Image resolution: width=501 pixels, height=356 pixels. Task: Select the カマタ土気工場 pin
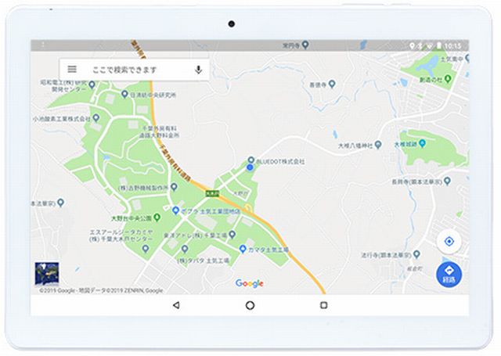[243, 249]
